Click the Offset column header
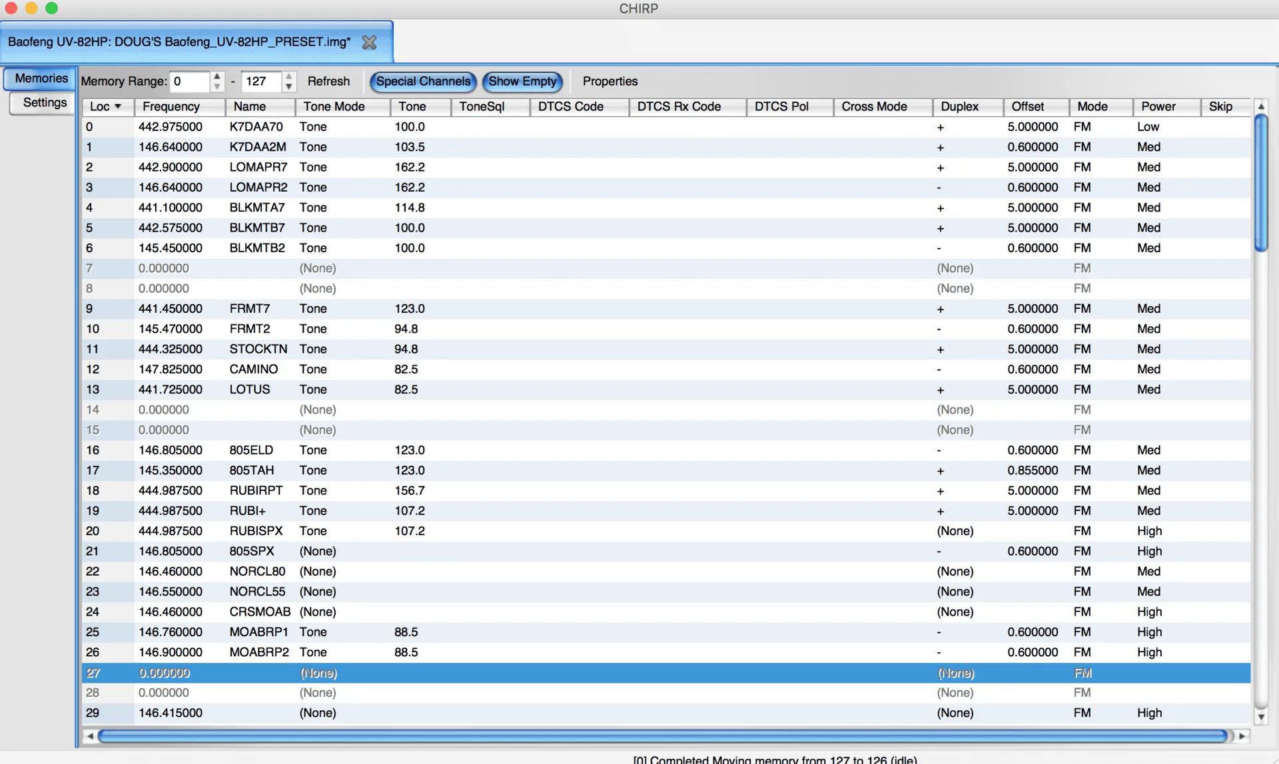The height and width of the screenshot is (764, 1279). [1037, 106]
